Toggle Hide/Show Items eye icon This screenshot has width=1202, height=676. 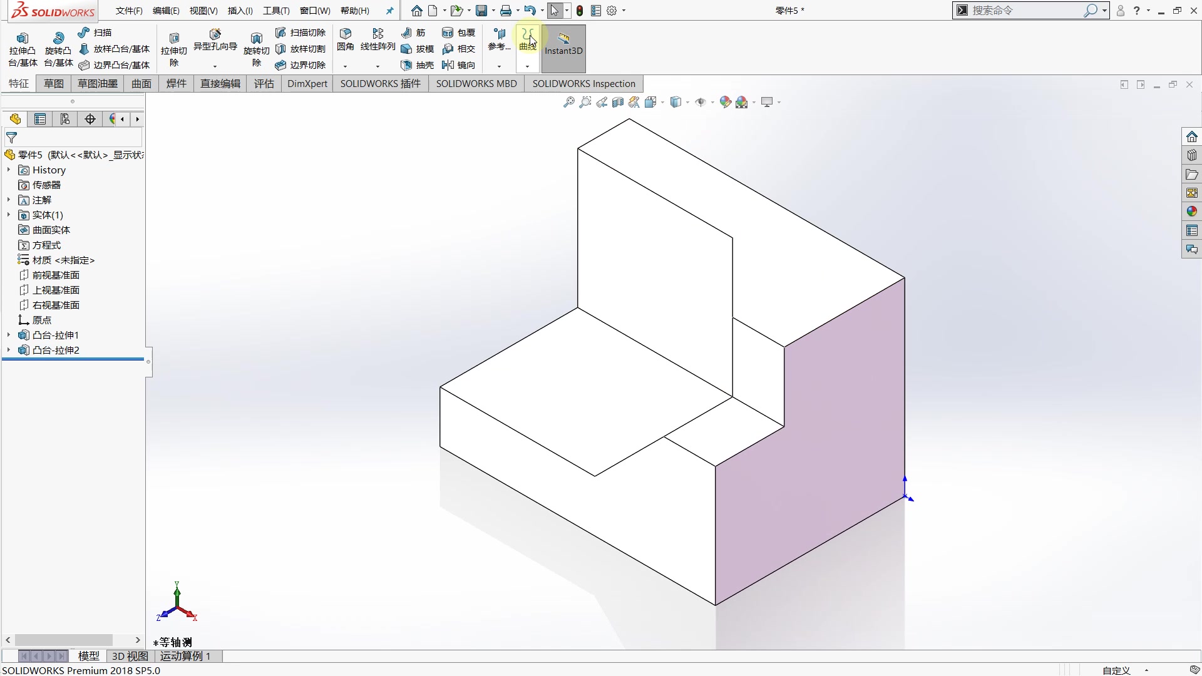coord(700,102)
